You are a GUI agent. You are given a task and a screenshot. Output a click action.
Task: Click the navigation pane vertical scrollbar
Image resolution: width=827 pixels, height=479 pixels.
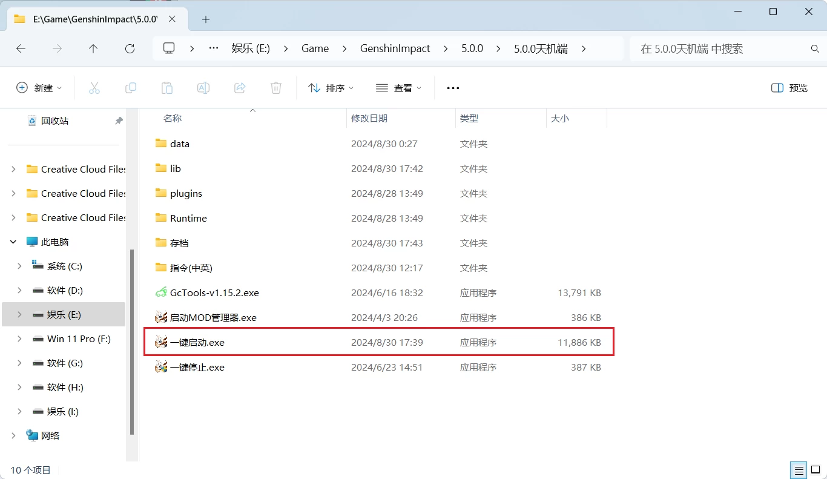132,342
